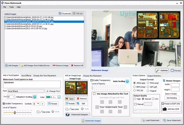Open the Tools menu
Image resolution: width=184 pixels, height=125 pixels.
point(11,7)
